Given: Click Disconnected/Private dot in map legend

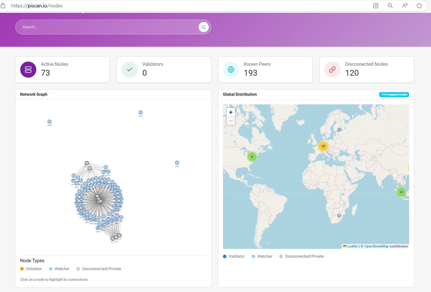Looking at the screenshot, I should [x=281, y=256].
